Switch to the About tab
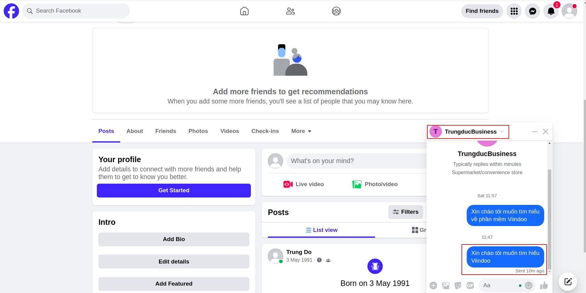586x293 pixels. (135, 131)
